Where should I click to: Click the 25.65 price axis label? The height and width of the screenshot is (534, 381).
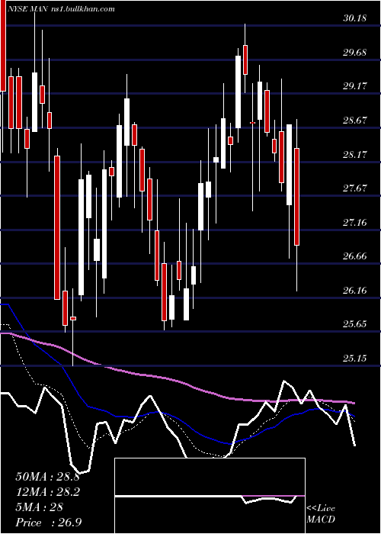[x=355, y=324]
